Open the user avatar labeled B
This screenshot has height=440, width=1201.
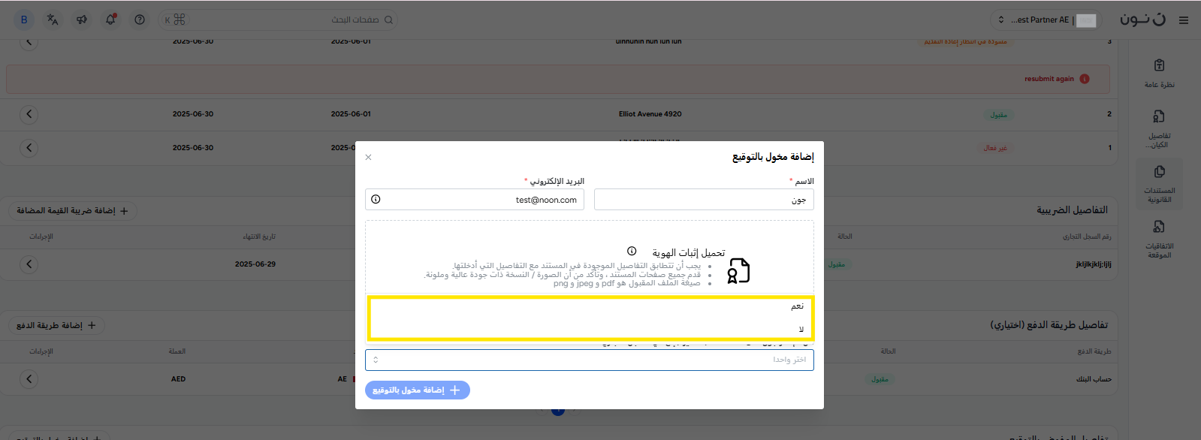click(24, 20)
